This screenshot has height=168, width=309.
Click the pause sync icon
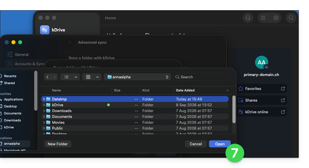click(x=263, y=18)
